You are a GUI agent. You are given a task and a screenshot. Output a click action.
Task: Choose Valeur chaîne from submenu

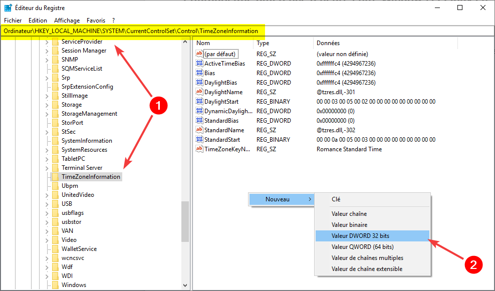coord(373,214)
